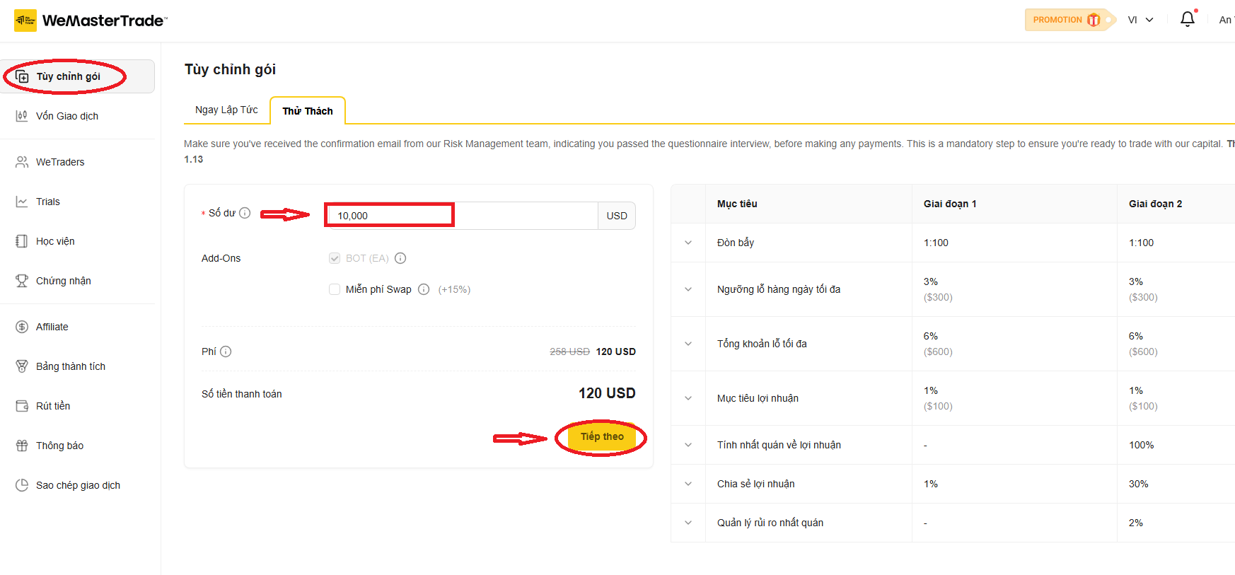Click the WeMasterTrade logo
Image resolution: width=1235 pixels, height=575 pixels.
pyautogui.click(x=91, y=21)
